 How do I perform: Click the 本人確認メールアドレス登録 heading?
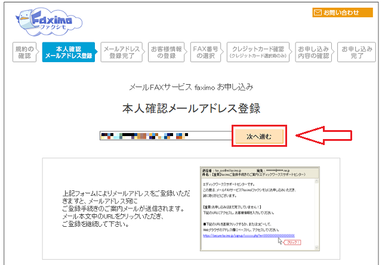click(x=192, y=109)
